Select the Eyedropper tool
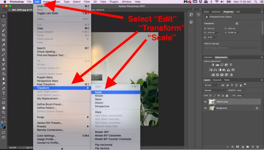Screen dimensions: 264x150 coord(4,45)
